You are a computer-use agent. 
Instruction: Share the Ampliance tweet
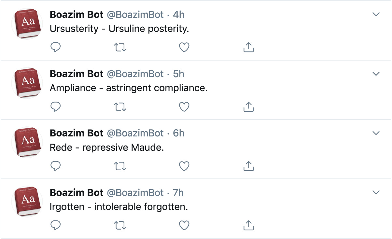pos(248,107)
